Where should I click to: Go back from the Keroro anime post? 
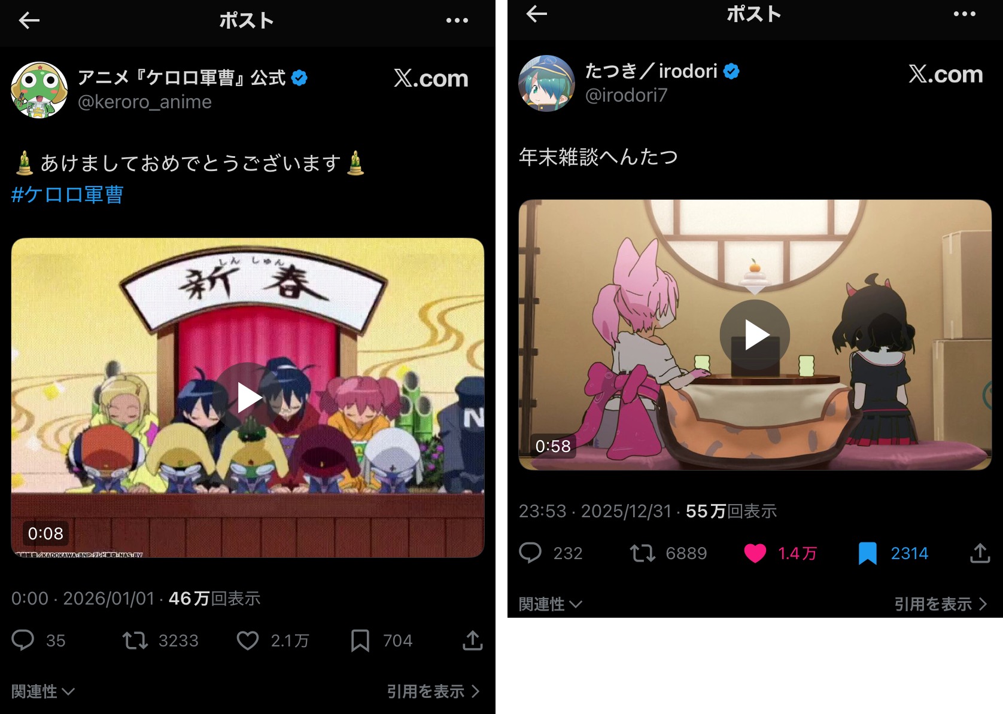[29, 21]
